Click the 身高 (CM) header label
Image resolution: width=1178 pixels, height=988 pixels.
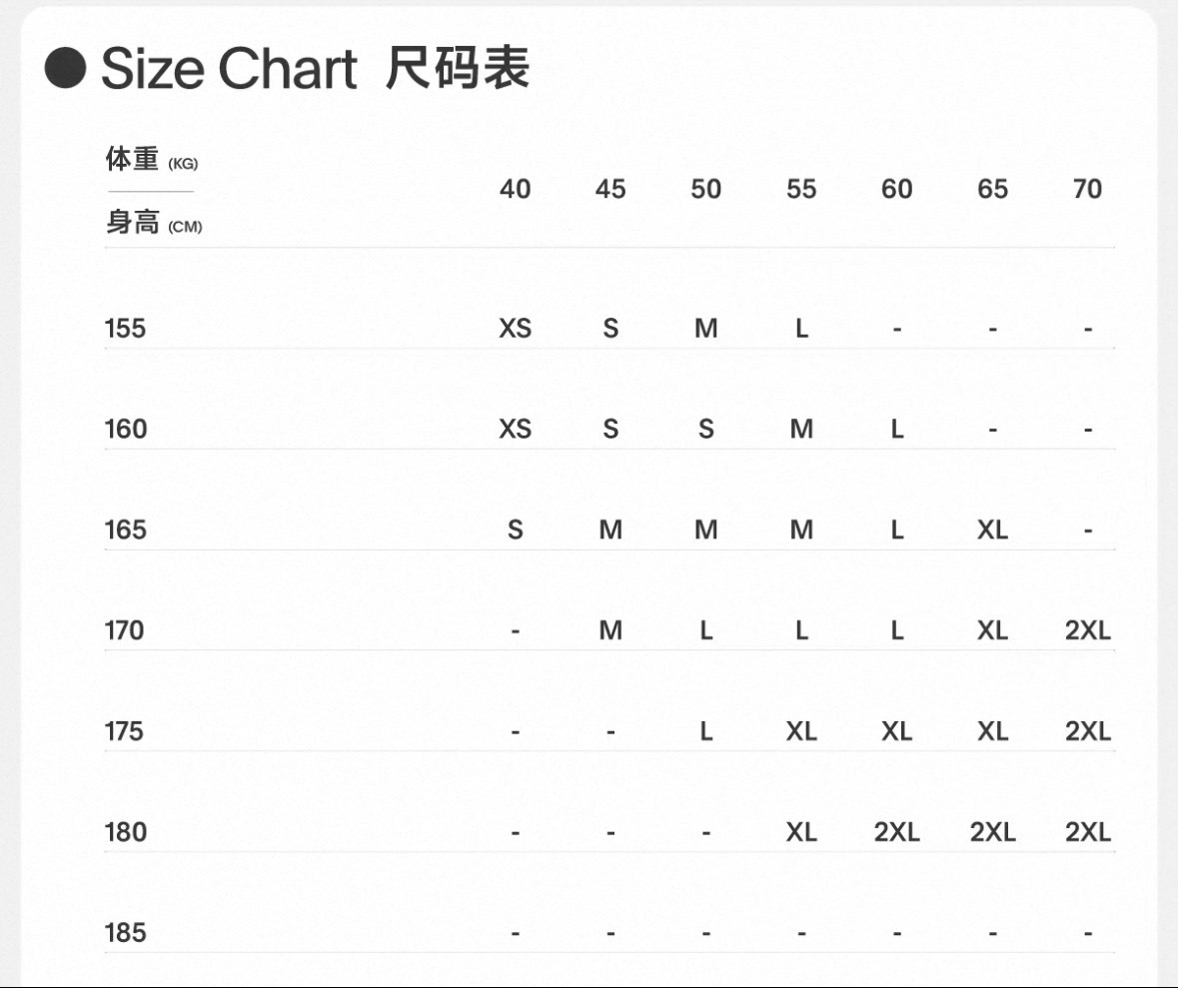(154, 223)
